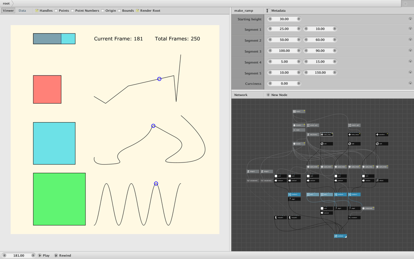Decrease the Curviness value
Viewport: 414px width, 259px height.
pos(270,83)
